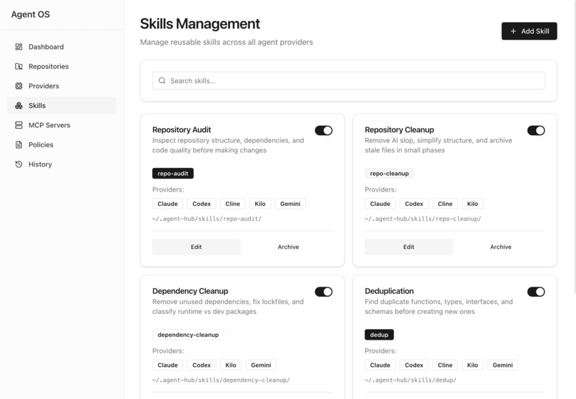Click Kilo chip in Dependency Cleanup card

(x=231, y=365)
